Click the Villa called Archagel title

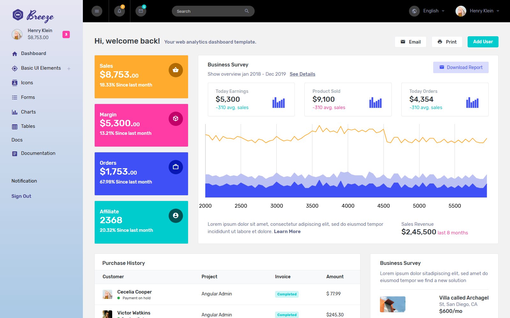point(464,298)
